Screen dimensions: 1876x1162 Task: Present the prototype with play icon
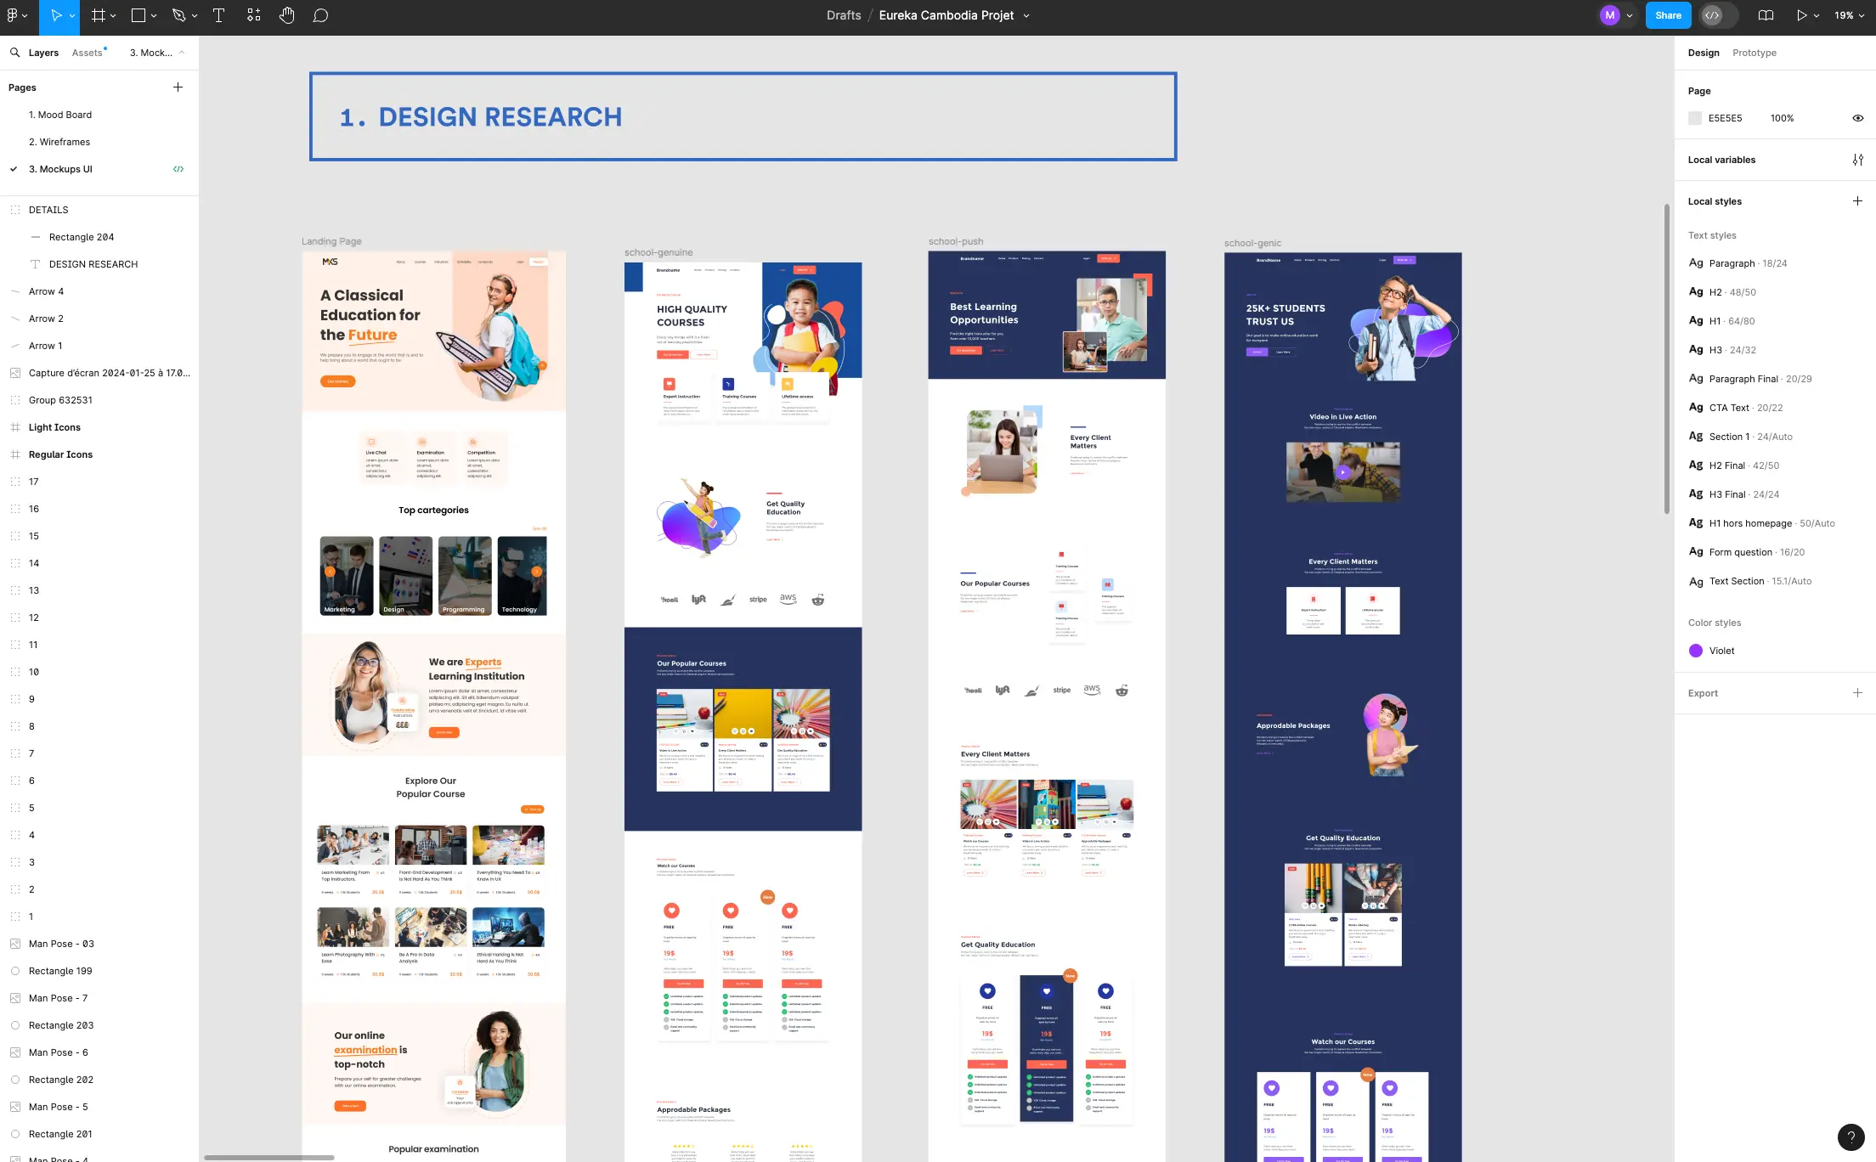pos(1800,15)
